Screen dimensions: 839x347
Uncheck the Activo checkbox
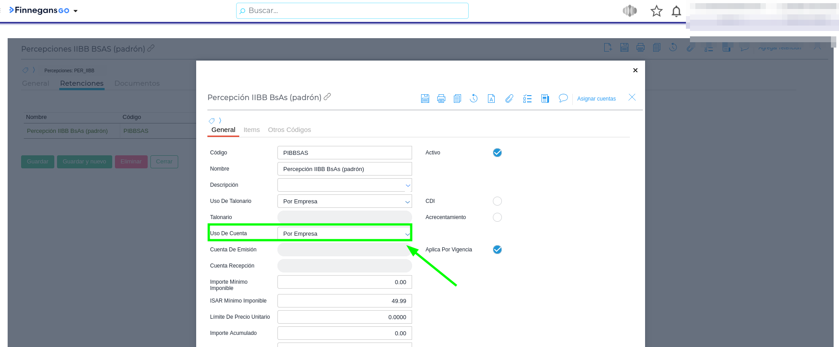click(497, 153)
